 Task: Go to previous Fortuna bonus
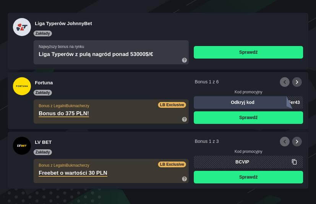[285, 82]
